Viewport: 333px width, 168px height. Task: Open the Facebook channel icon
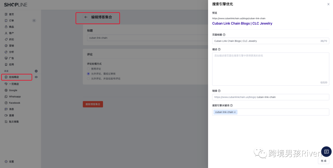point(6,103)
